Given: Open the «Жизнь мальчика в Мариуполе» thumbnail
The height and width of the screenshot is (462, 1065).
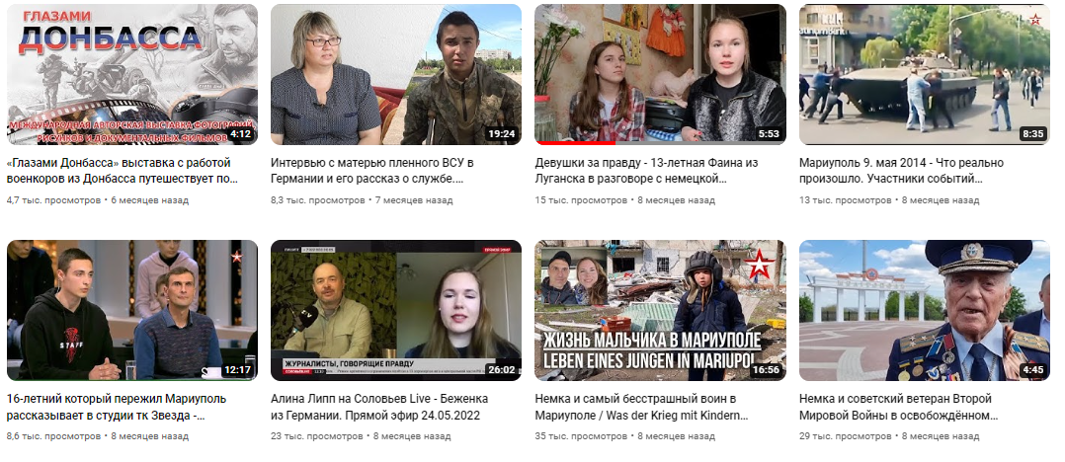Looking at the screenshot, I should point(660,310).
